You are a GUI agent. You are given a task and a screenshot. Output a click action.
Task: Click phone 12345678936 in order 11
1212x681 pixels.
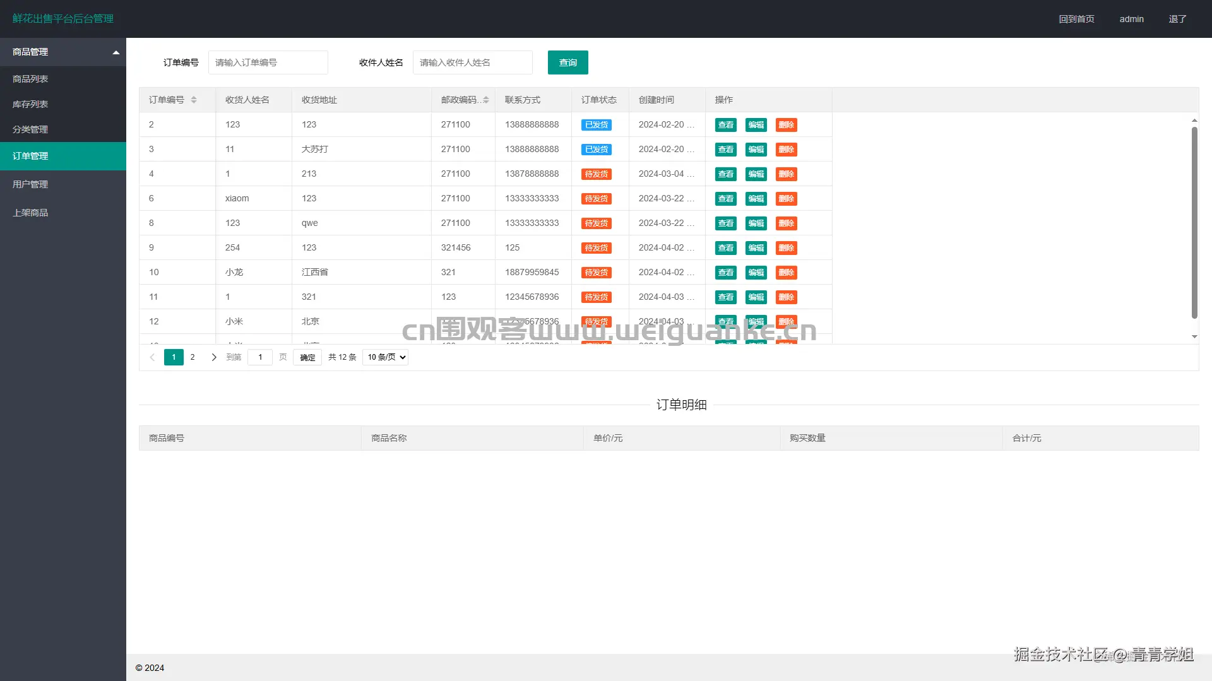tap(532, 297)
